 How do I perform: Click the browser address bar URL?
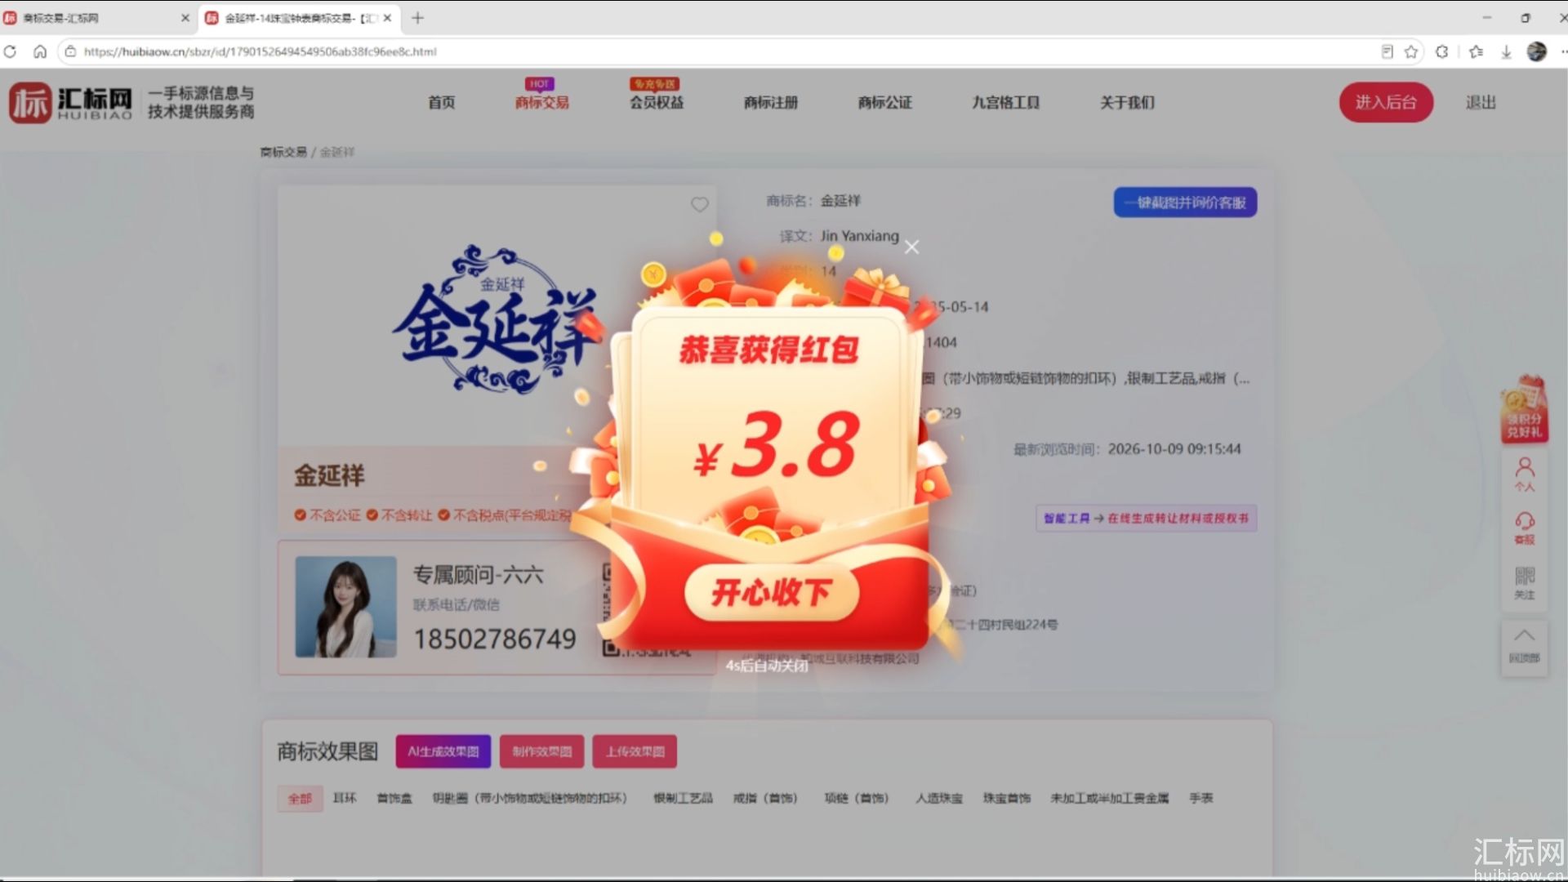click(x=260, y=51)
